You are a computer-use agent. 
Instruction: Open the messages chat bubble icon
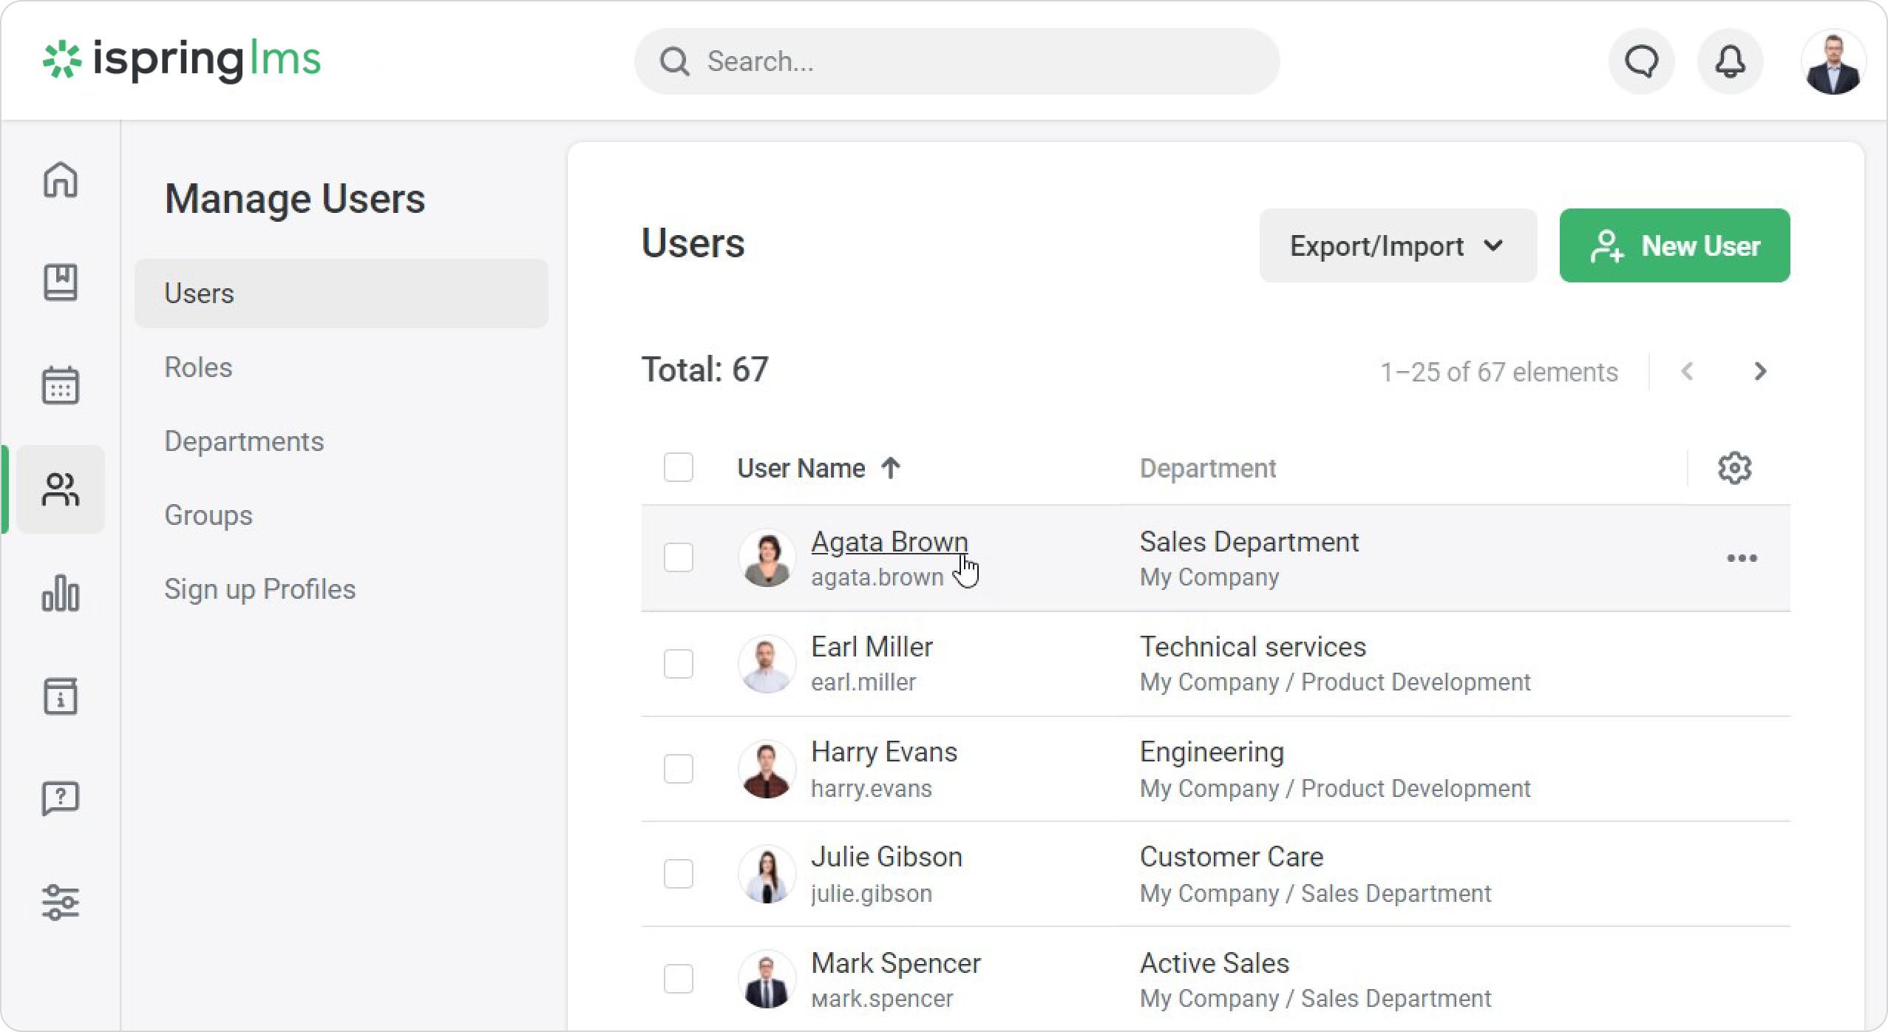coord(1641,61)
